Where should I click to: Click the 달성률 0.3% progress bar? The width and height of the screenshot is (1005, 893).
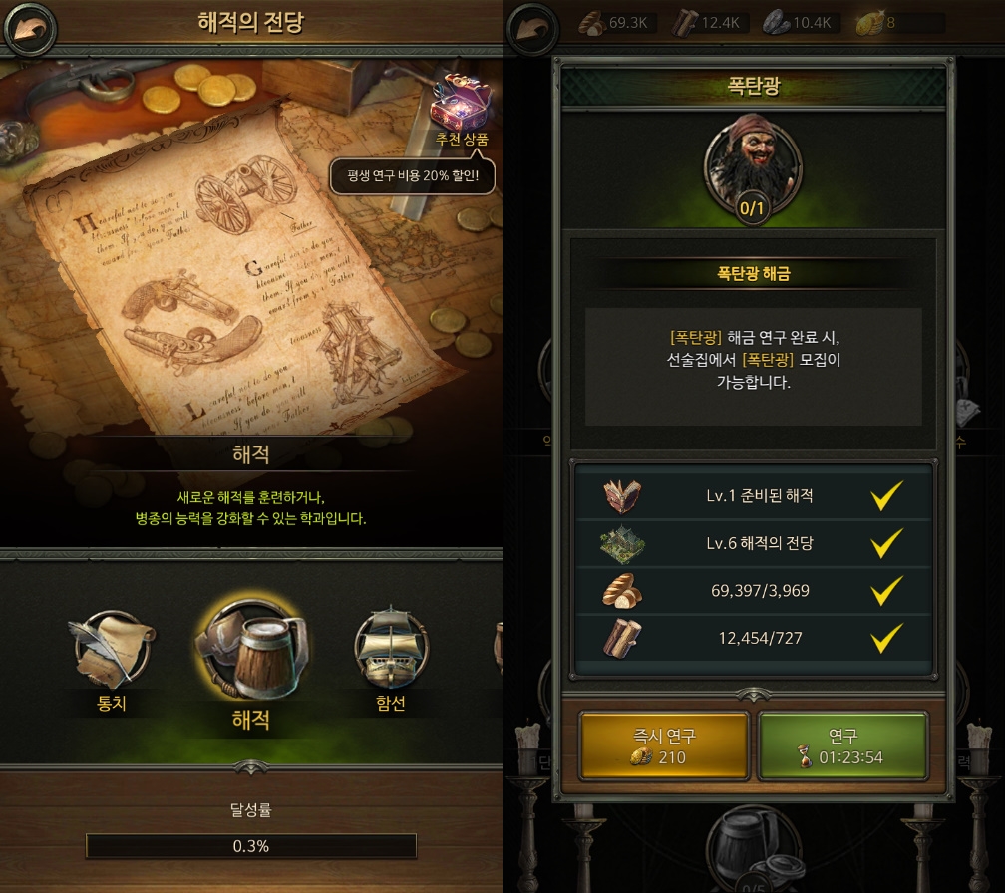[250, 846]
